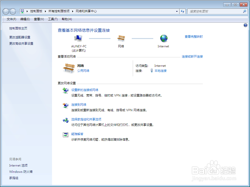This screenshot has height=187, width=250.
Task: Open the 工具 menu
Action: 53,19
